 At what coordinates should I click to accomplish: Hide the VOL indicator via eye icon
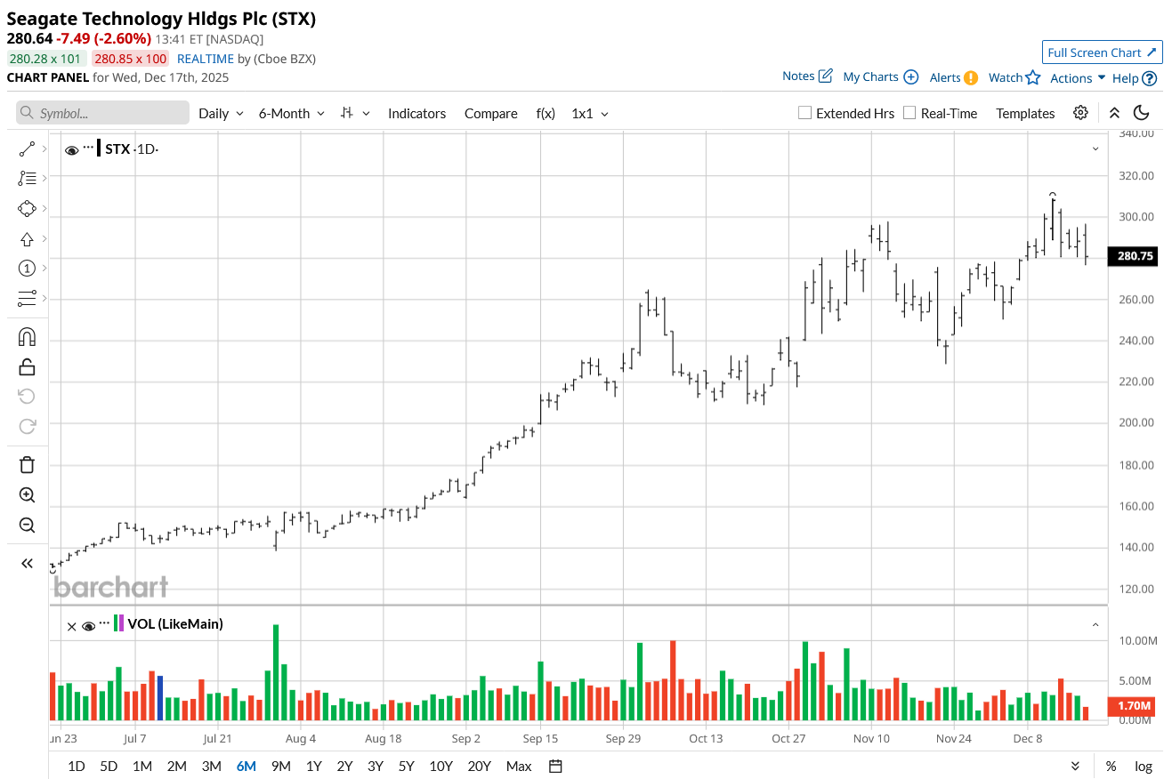tap(88, 626)
